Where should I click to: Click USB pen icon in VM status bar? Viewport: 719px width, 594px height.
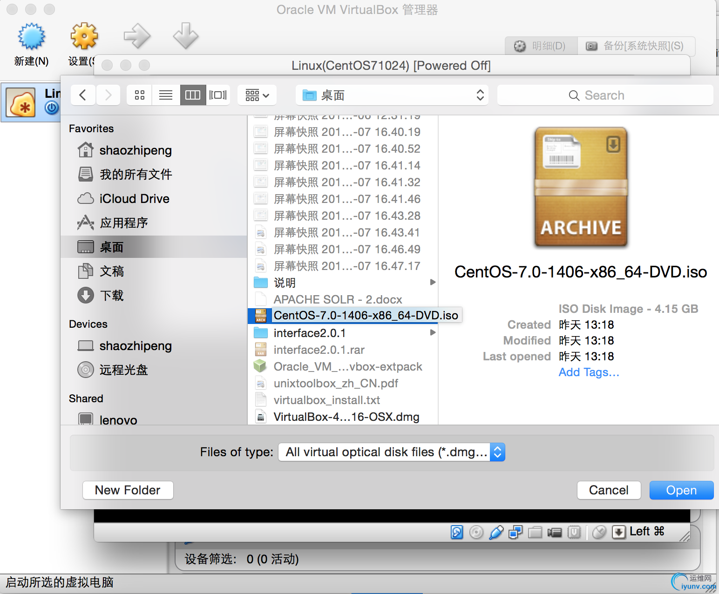pyautogui.click(x=496, y=532)
